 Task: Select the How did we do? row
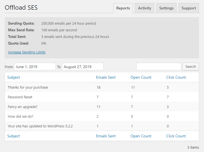click(x=102, y=116)
